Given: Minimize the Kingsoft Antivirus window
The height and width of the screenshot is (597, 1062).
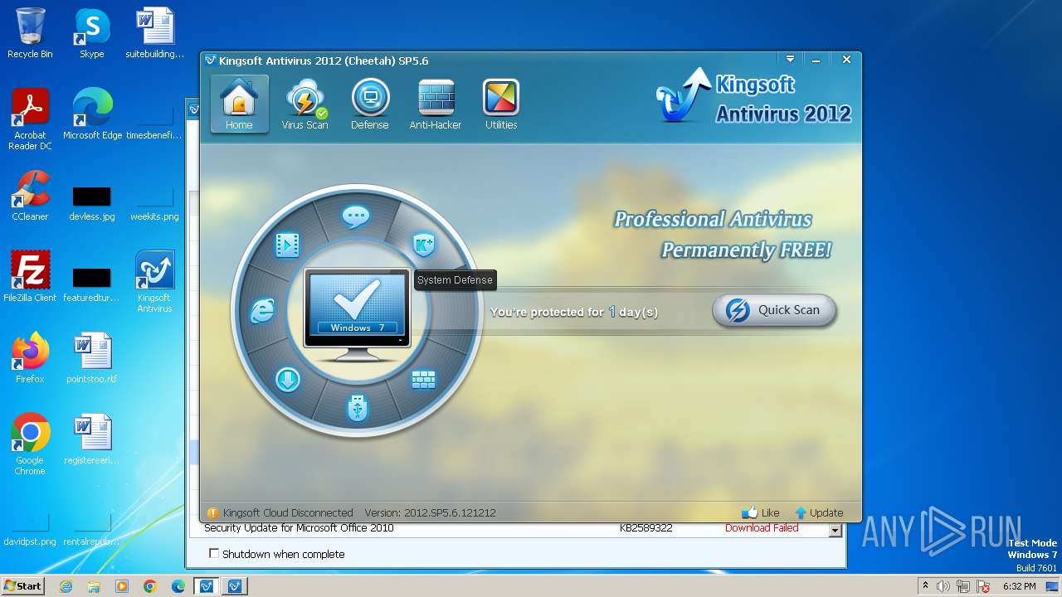Looking at the screenshot, I should pos(816,60).
